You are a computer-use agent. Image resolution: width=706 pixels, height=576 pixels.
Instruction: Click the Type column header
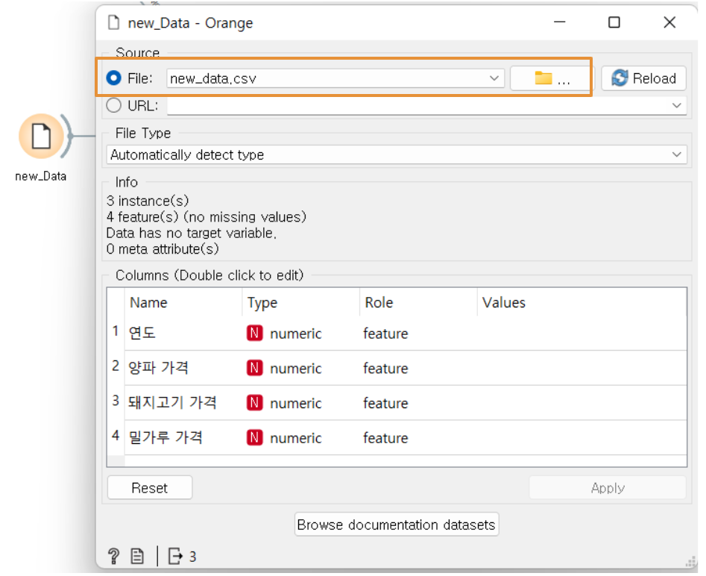[x=300, y=302]
